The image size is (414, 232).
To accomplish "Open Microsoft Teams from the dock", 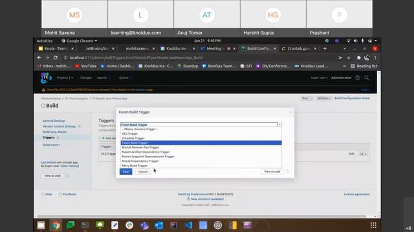I will click(x=144, y=225).
